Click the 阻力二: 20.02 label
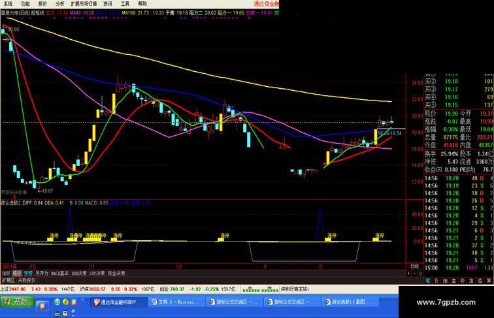Viewport: 494px width, 318px height. coord(203,13)
